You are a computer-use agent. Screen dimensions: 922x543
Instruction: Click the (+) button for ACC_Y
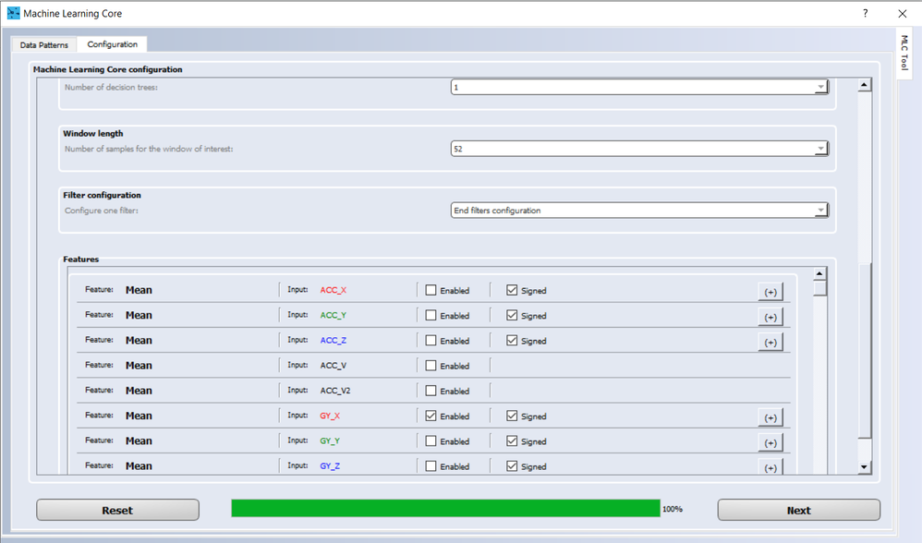click(770, 318)
